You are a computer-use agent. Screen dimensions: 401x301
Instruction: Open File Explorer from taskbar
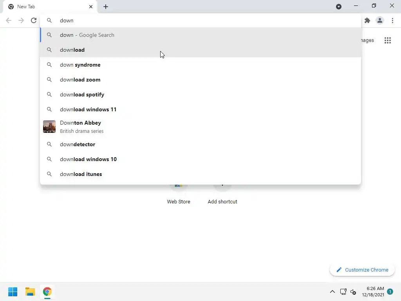click(x=30, y=292)
